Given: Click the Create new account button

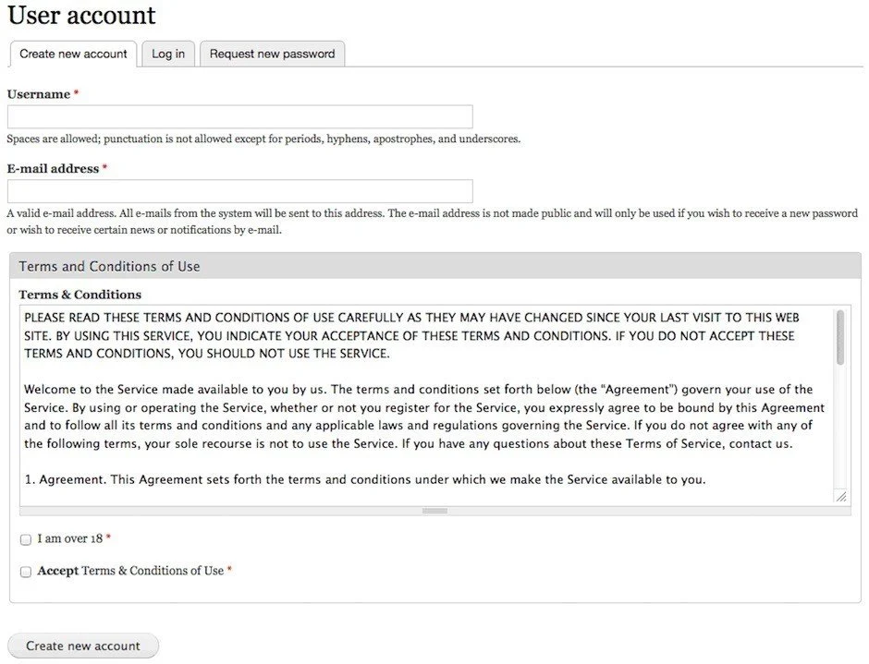Looking at the screenshot, I should click(82, 646).
